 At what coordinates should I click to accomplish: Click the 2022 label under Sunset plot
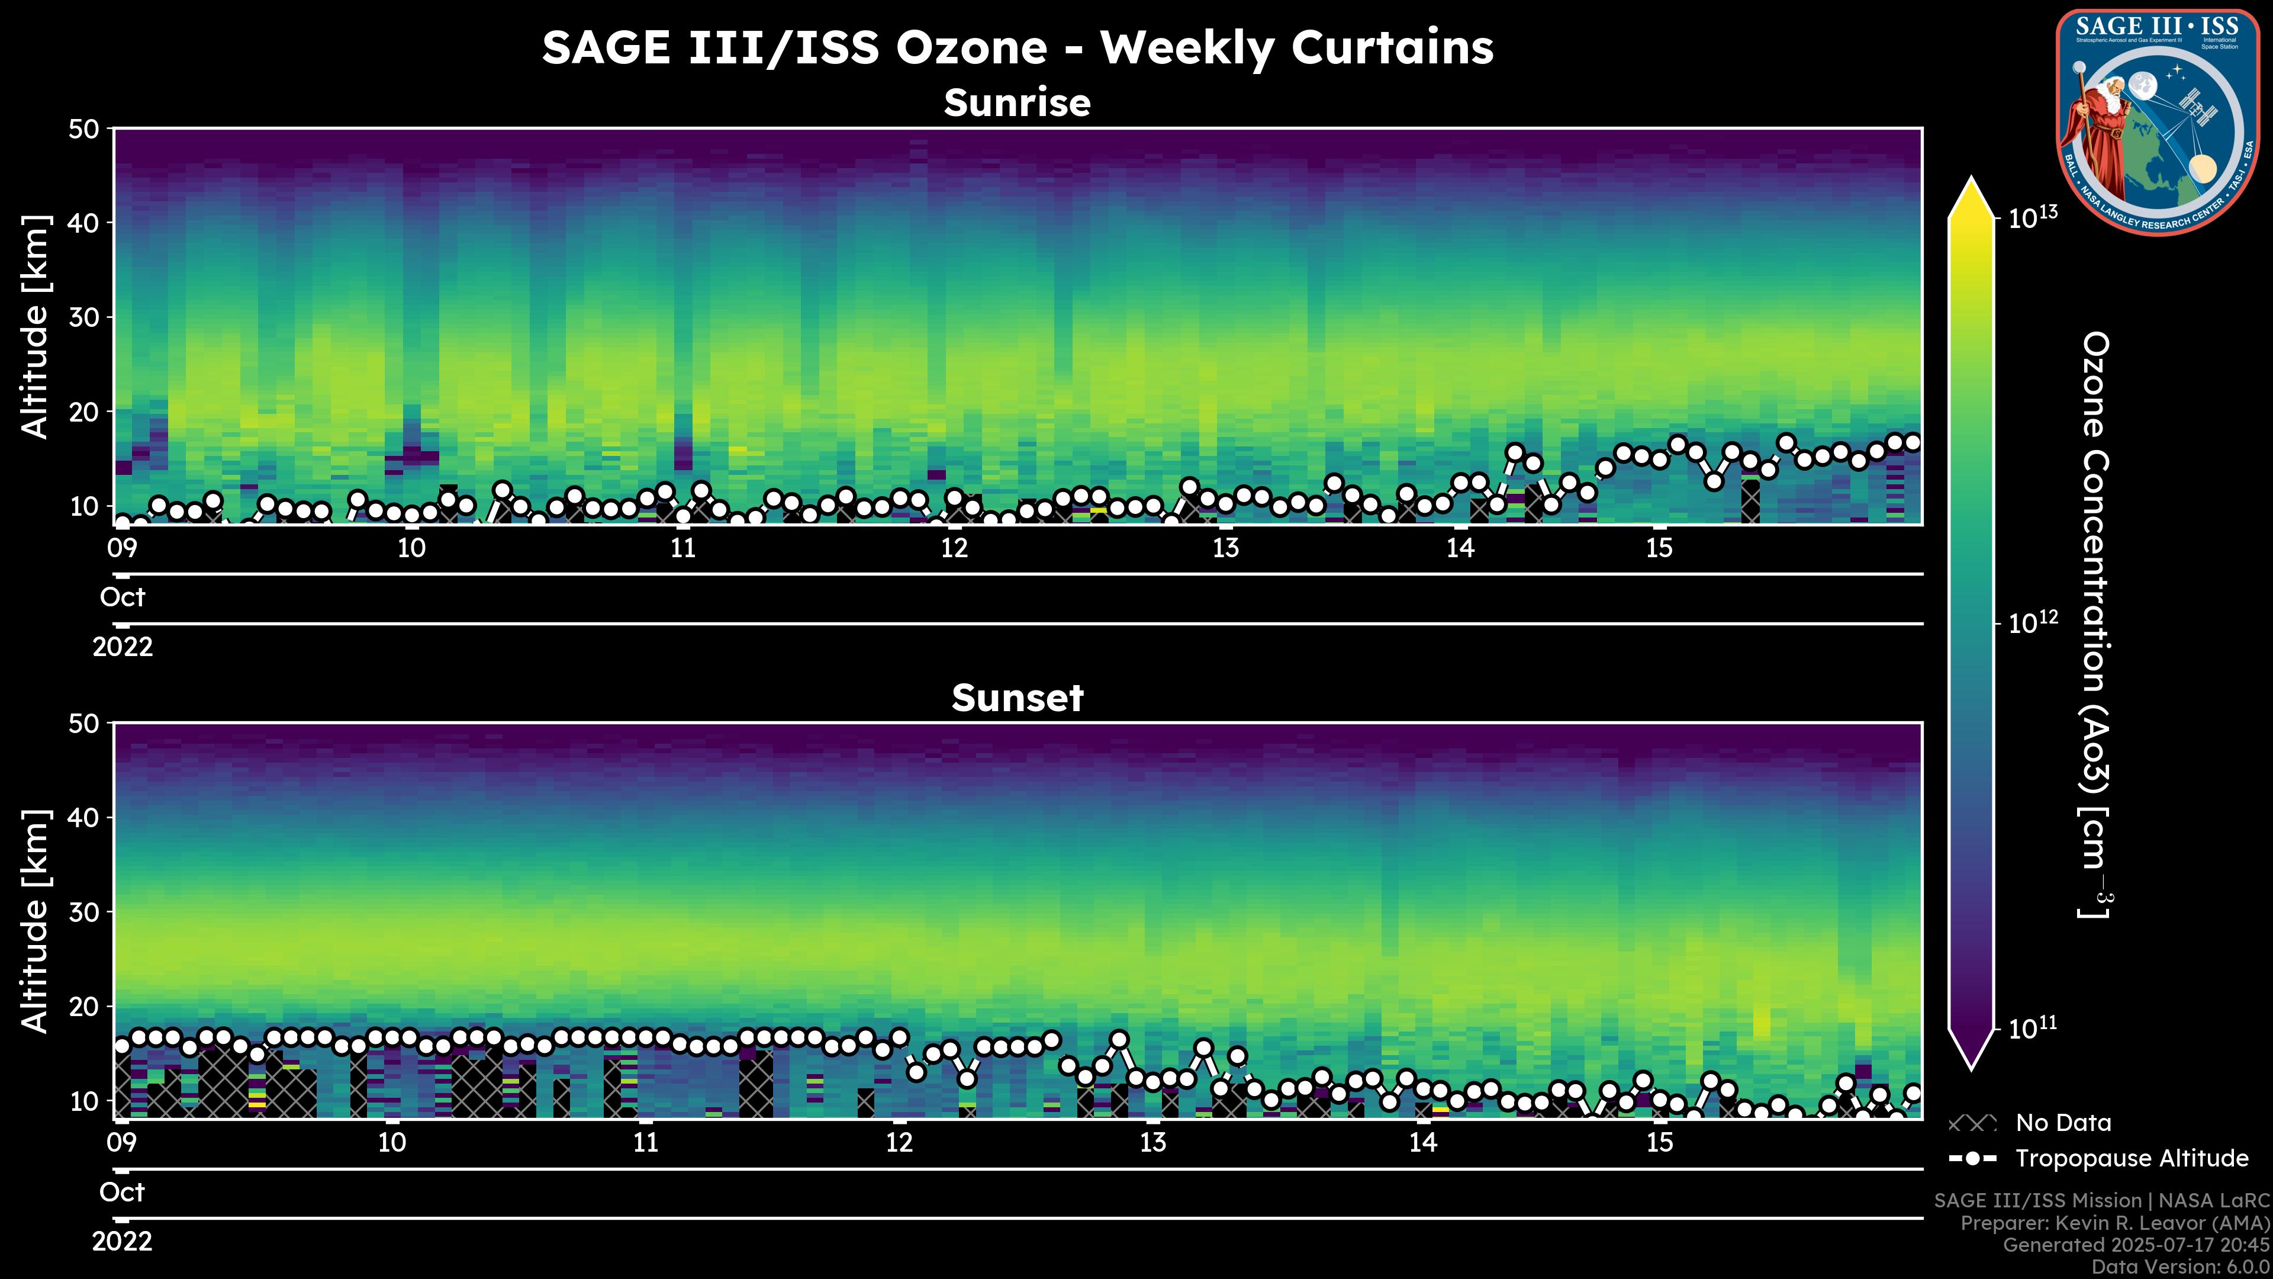[x=123, y=1241]
